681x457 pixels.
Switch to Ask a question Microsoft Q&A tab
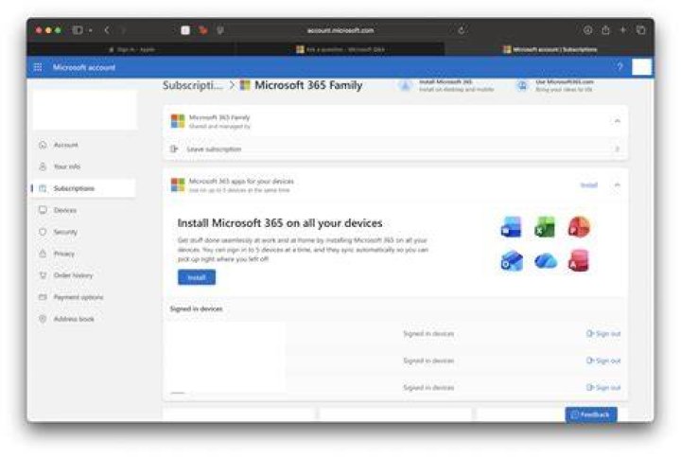tap(340, 49)
